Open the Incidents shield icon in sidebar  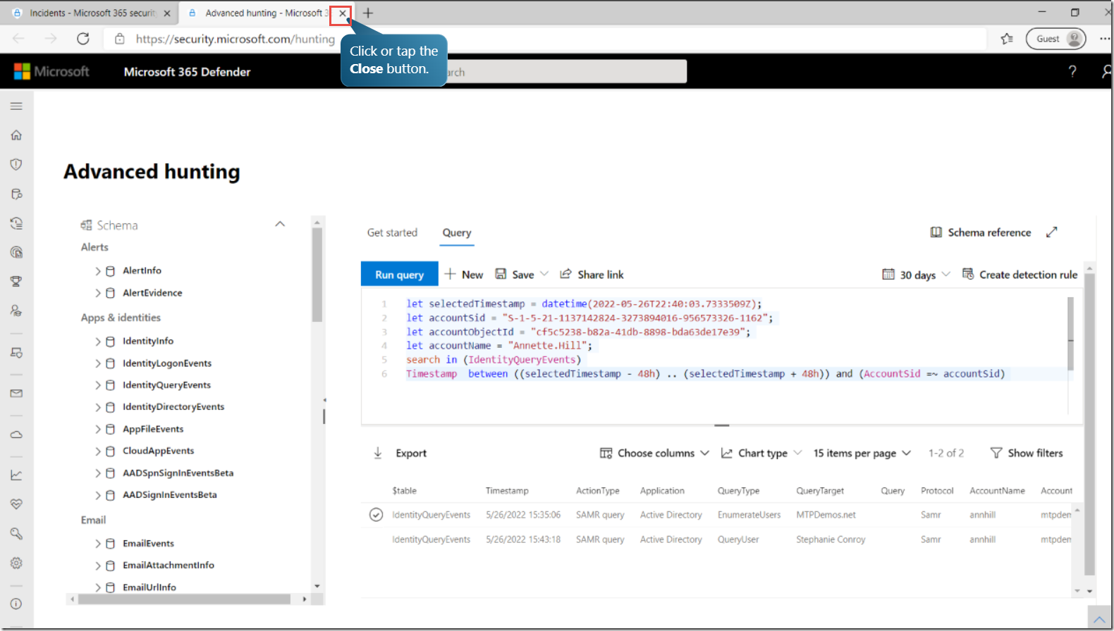(x=16, y=164)
